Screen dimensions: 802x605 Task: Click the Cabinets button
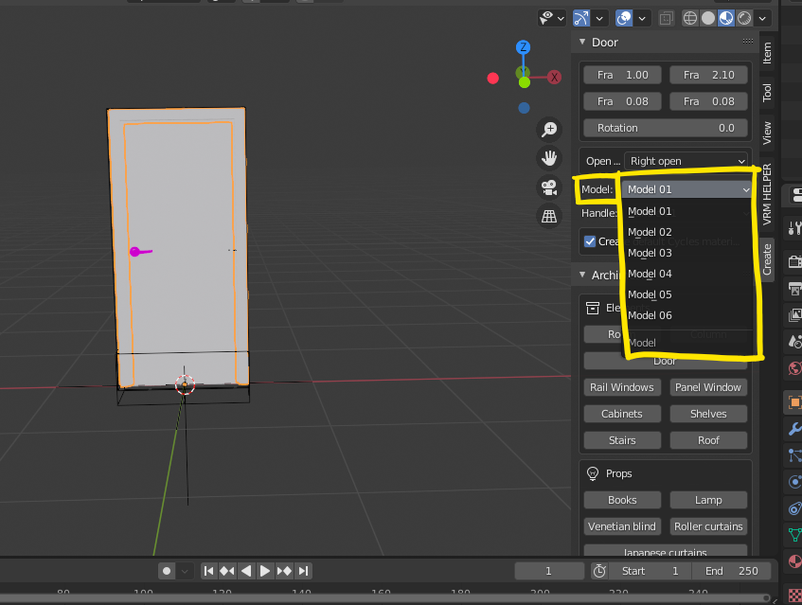point(622,414)
